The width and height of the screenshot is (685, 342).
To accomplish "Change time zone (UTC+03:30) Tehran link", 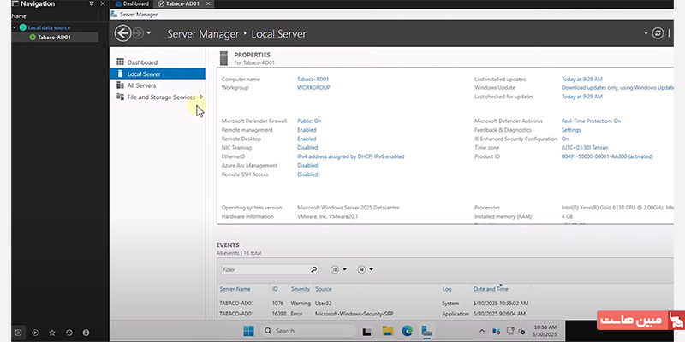I will (585, 148).
